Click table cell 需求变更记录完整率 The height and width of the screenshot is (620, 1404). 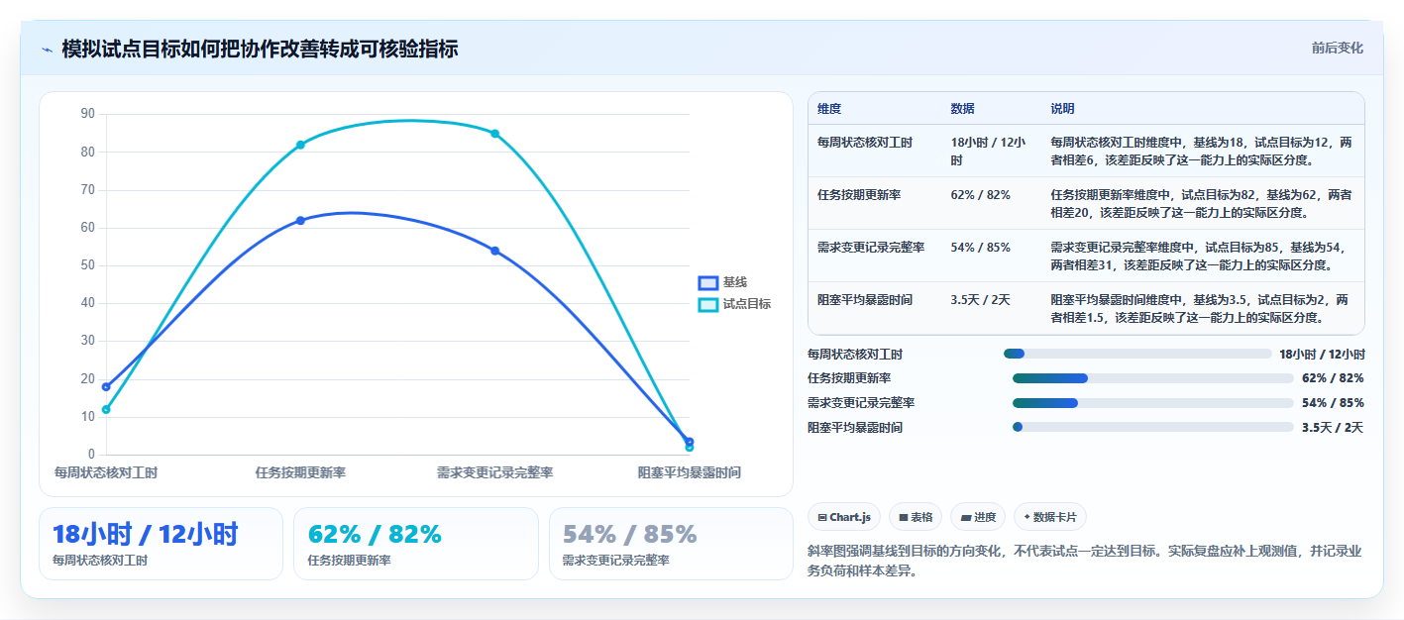[x=871, y=248]
